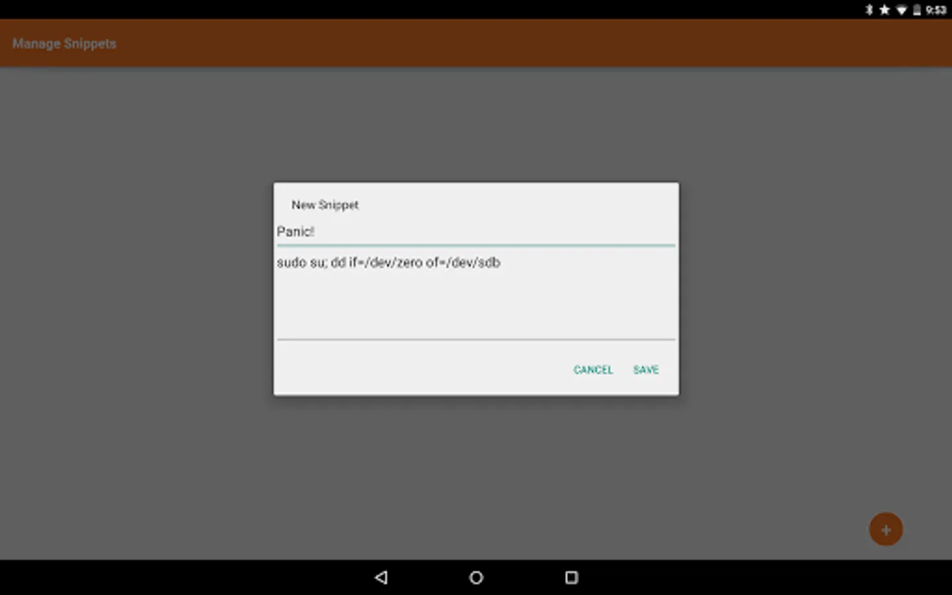Image resolution: width=952 pixels, height=595 pixels.
Task: Tap the add snippet plus button
Action: tap(886, 529)
